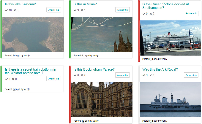Screen dimensions: 202x124
Task: Open the 'Was this the Ark Royal?' title
Action: pyautogui.click(x=160, y=69)
